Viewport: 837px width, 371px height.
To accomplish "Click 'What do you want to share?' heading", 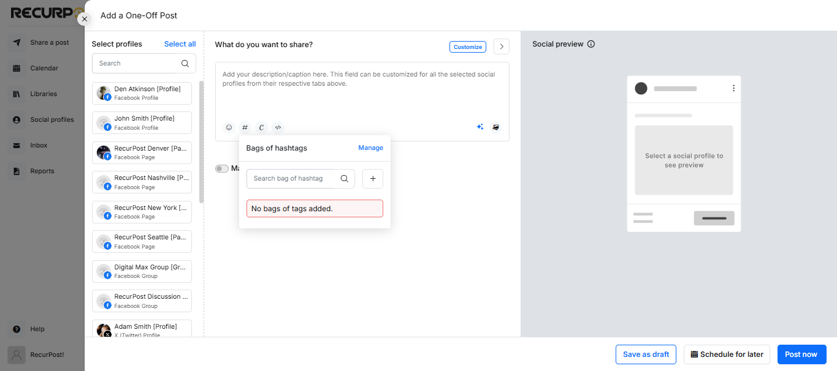I will (264, 45).
